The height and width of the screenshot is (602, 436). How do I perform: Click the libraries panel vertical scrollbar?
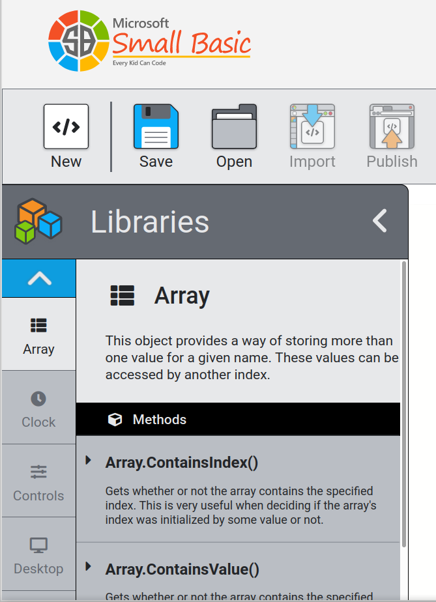[x=403, y=404]
